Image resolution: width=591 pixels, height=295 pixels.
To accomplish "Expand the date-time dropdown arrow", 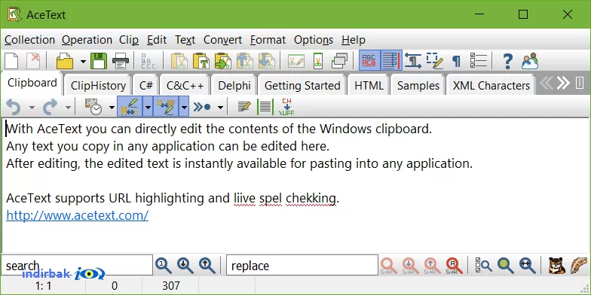I will point(112,108).
